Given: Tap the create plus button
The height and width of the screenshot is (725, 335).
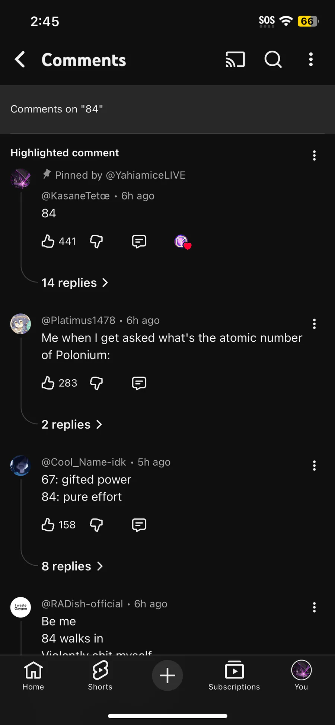Looking at the screenshot, I should 167,676.
